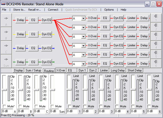Image resolution: width=163 pixels, height=118 pixels.
Task: Select output 5 speaker icon
Action: tap(156, 54)
